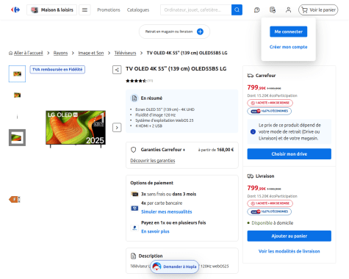Open Découvrir les garanties link
Screen dimensions: 349x279
pos(153,161)
